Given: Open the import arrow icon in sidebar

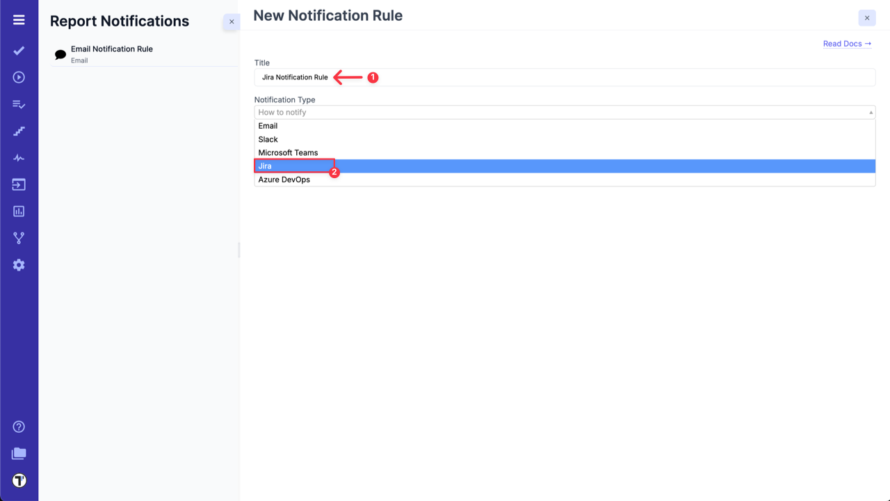Looking at the screenshot, I should pos(19,184).
